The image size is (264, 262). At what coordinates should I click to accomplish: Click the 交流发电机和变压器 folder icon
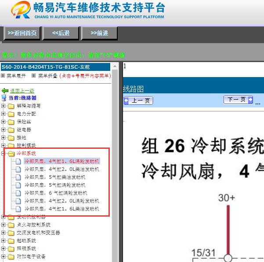(x=11, y=233)
